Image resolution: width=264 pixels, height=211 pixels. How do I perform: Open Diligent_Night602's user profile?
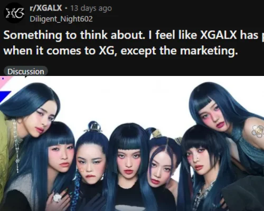click(61, 19)
